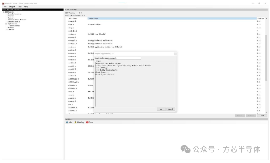Click Cancel in Import Application dialog

point(171,109)
